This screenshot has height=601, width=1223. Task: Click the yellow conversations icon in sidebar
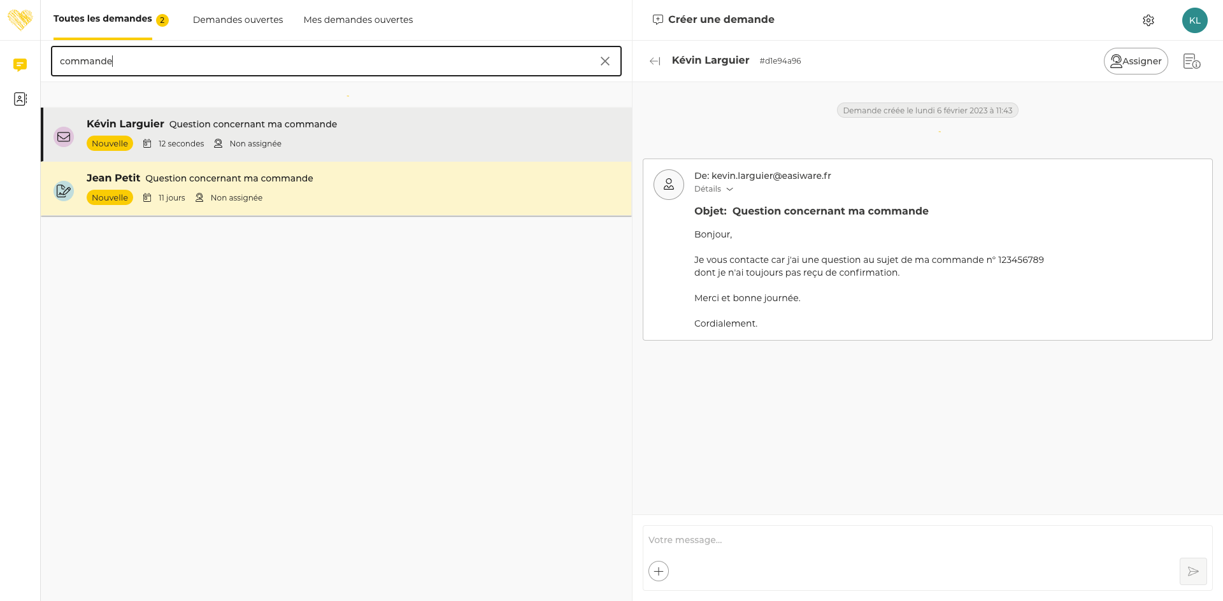20,64
